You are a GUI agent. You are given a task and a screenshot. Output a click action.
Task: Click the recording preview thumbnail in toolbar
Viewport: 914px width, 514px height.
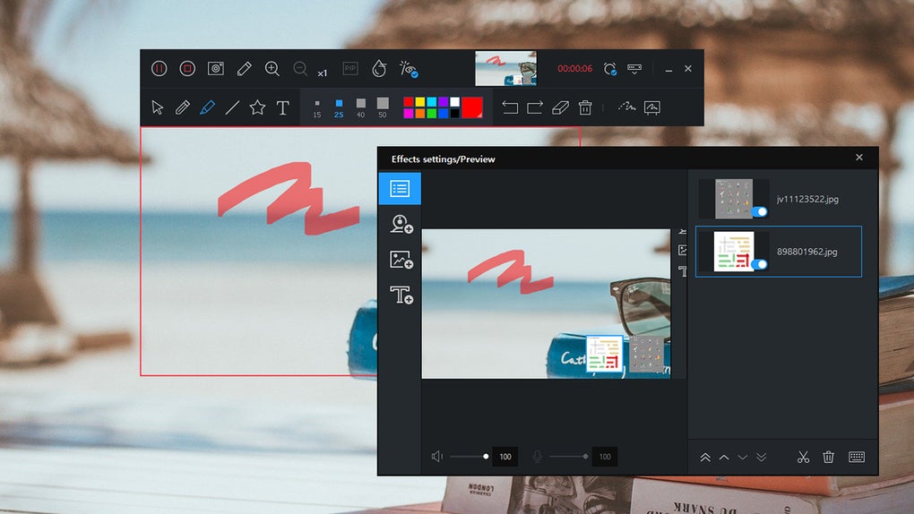point(506,68)
